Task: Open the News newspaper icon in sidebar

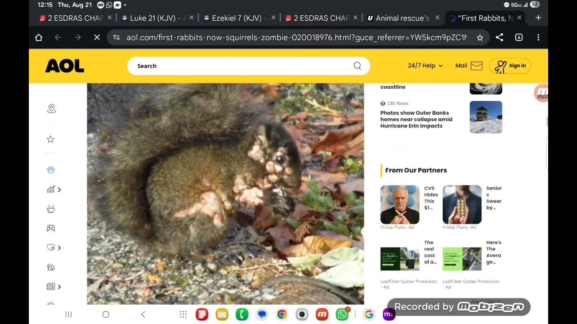Action: (x=50, y=287)
